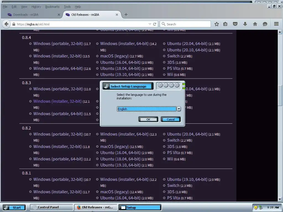The image size is (283, 212).
Task: Open the Help menu
Action: pyautogui.click(x=78, y=7)
